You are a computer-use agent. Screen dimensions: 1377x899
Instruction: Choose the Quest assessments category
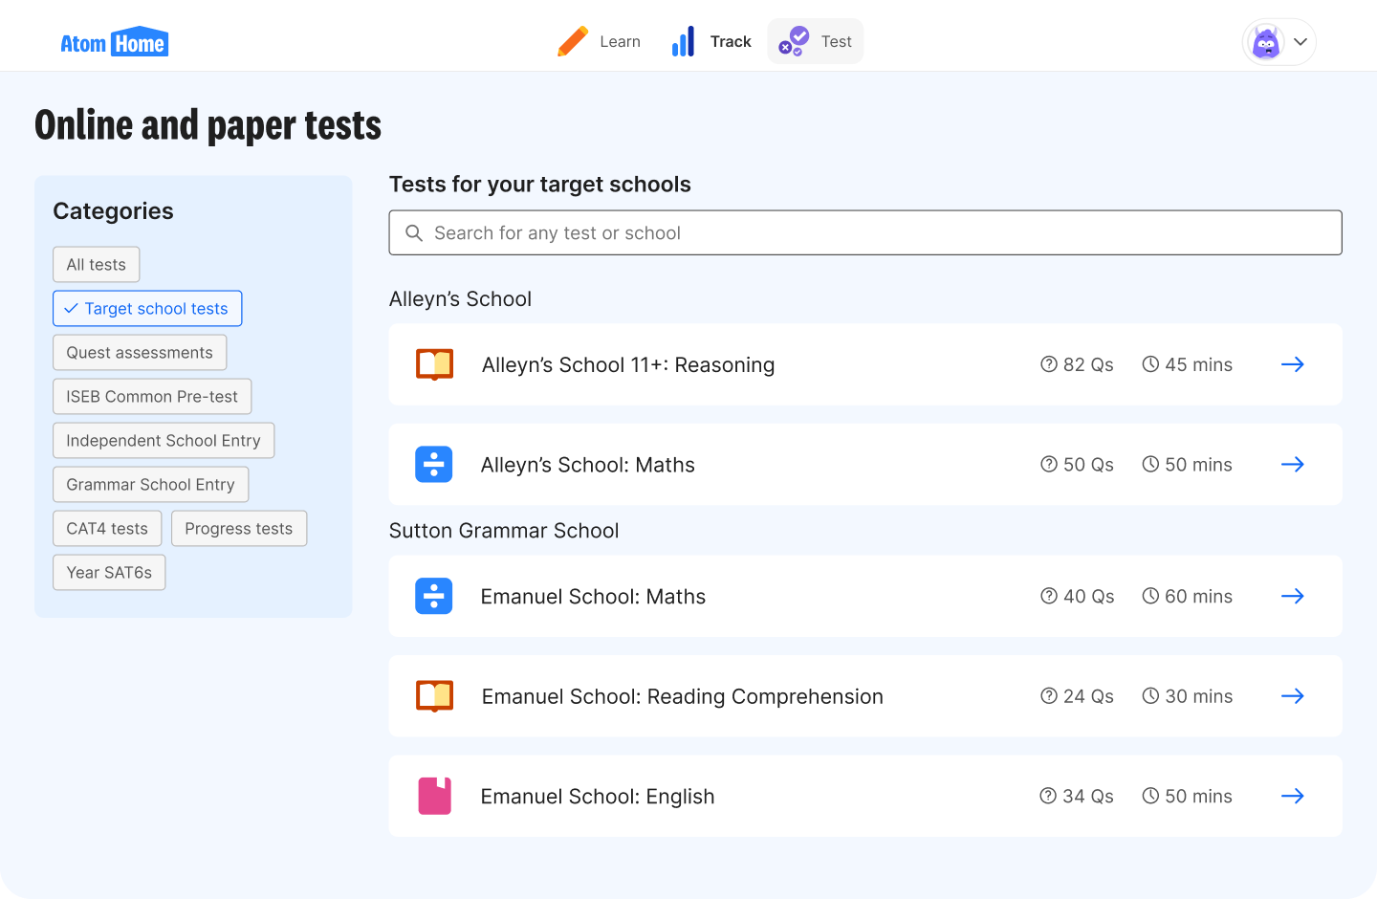pyautogui.click(x=140, y=353)
